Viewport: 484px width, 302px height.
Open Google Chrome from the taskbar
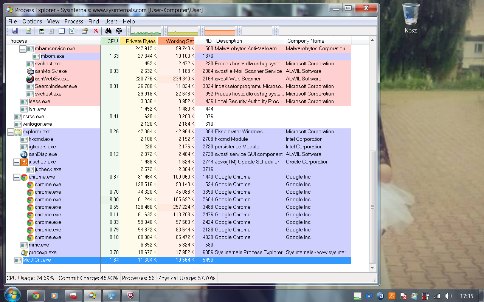[x=36, y=296]
